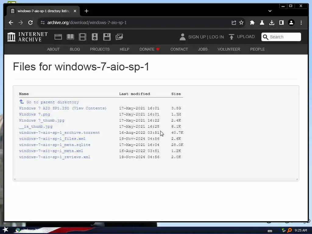Open the magnifier tray icon
This screenshot has height=234, width=312.
(289, 230)
